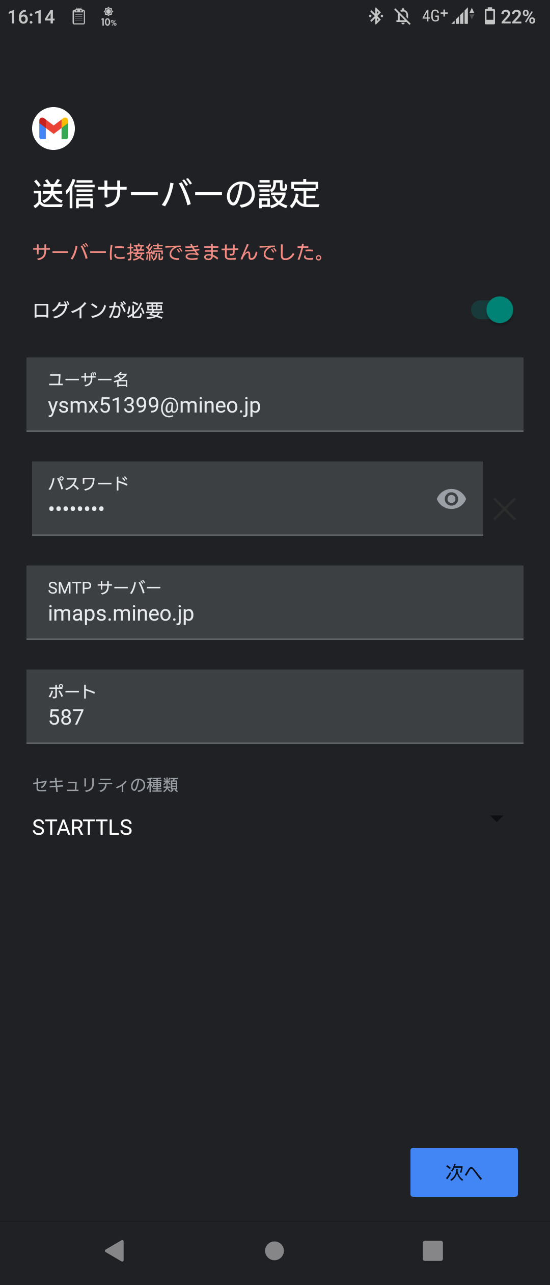The image size is (550, 1285).
Task: Open recent apps with square button
Action: pyautogui.click(x=433, y=1250)
